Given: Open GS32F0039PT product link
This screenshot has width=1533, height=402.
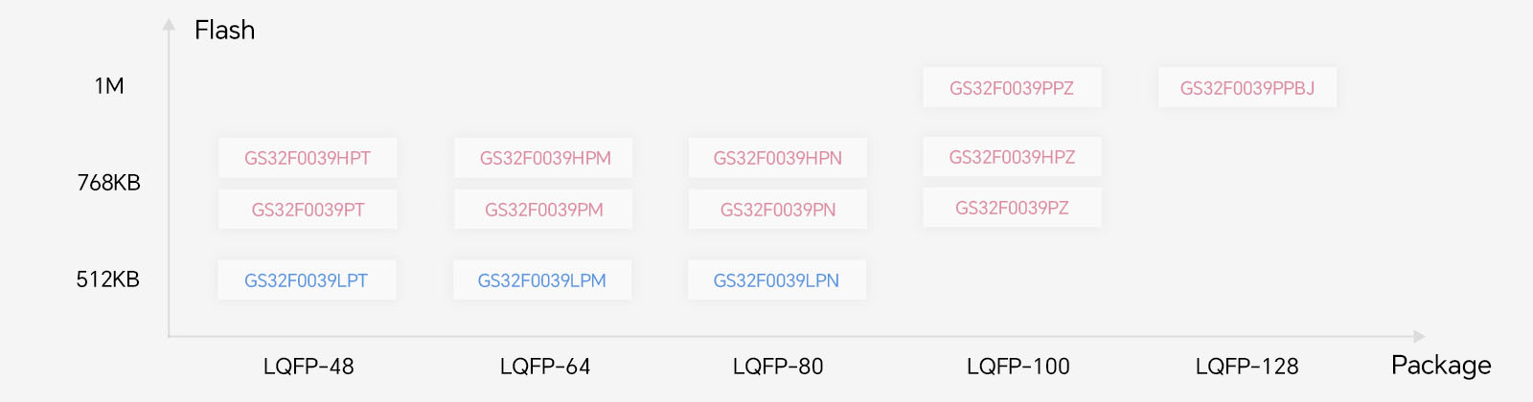Looking at the screenshot, I should click(308, 210).
